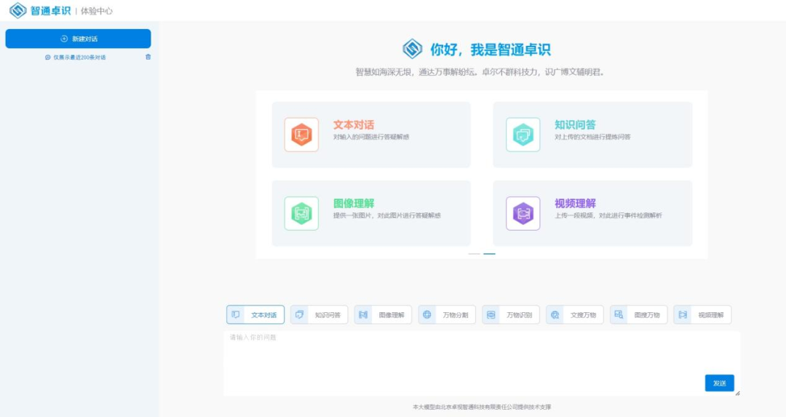The height and width of the screenshot is (417, 786).
Task: Delete conversations using the trash icon
Action: tap(148, 57)
